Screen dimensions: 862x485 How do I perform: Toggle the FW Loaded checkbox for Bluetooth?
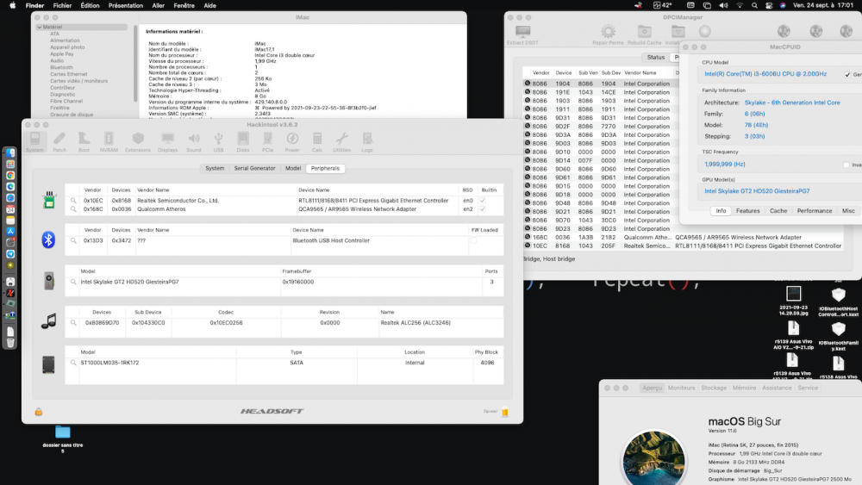pos(473,240)
